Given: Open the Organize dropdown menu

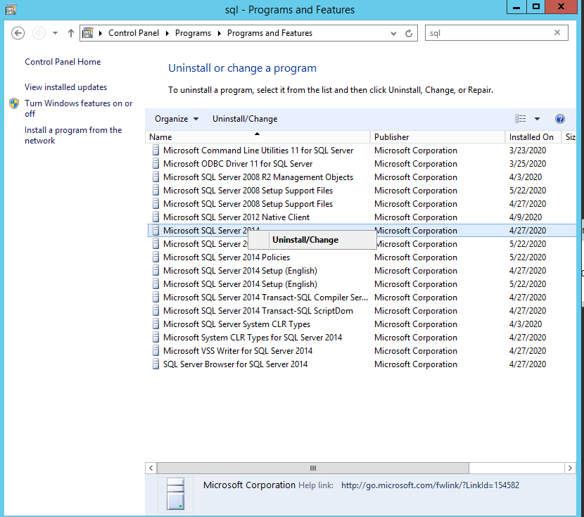Looking at the screenshot, I should pyautogui.click(x=177, y=119).
